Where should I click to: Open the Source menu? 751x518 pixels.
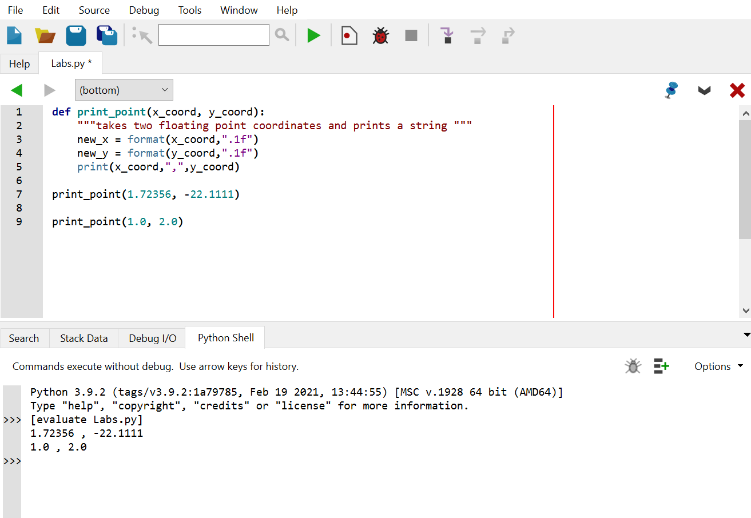(93, 10)
